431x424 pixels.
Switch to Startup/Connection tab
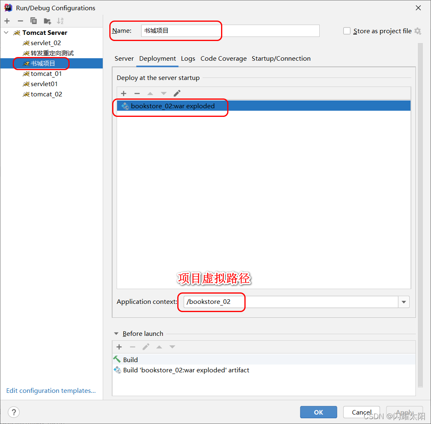point(281,58)
